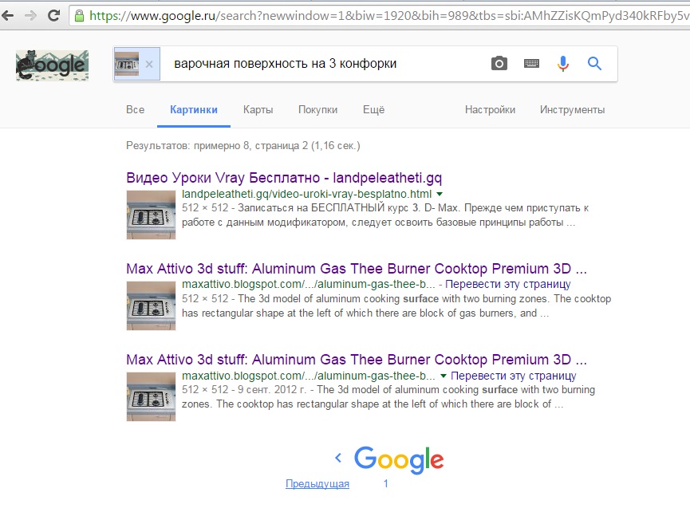Click the green padlock security icon
Viewport: 690px width, 516px height.
[79, 16]
